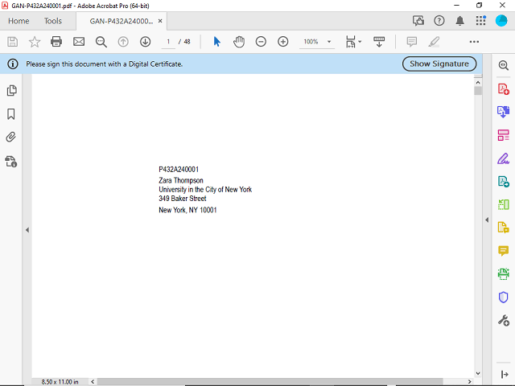Click the vertical scrollbar thumb
515x386 pixels.
point(478,91)
